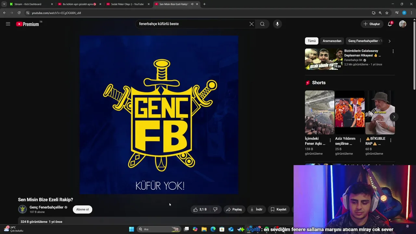Viewport: 416px width, 234px height.
Task: Open Bizimkilerin Galatasaray Deplasman video thumbnail
Action: point(324,59)
